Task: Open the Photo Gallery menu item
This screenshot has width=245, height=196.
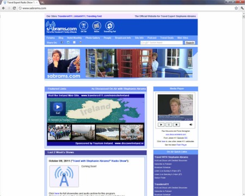Action: coord(93,38)
